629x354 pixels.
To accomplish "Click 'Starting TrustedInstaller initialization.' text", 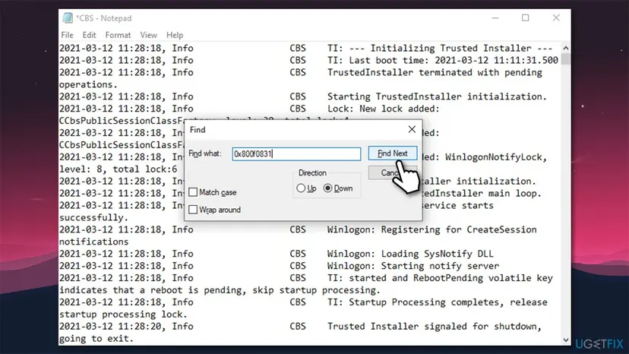I will [x=437, y=96].
